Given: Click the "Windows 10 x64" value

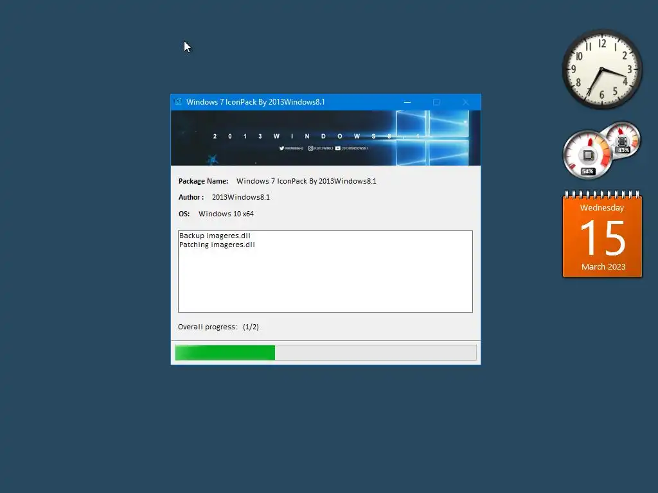Looking at the screenshot, I should 226,214.
